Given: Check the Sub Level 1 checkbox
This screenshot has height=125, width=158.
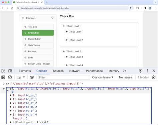Looking at the screenshot, I should click(70, 32).
